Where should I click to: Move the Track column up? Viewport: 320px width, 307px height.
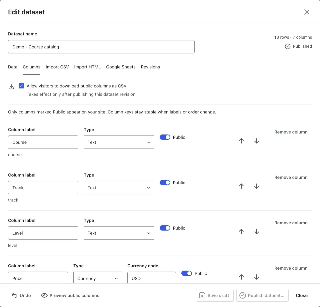tap(241, 186)
